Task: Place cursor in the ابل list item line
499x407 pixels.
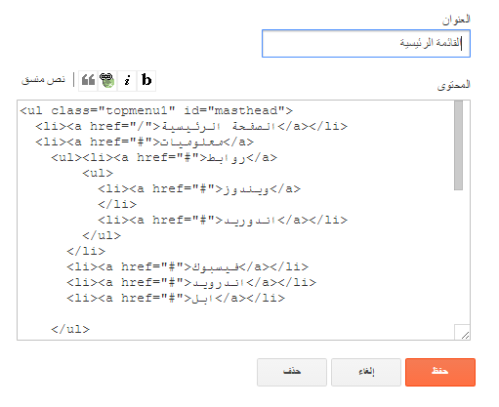Action: [x=176, y=298]
